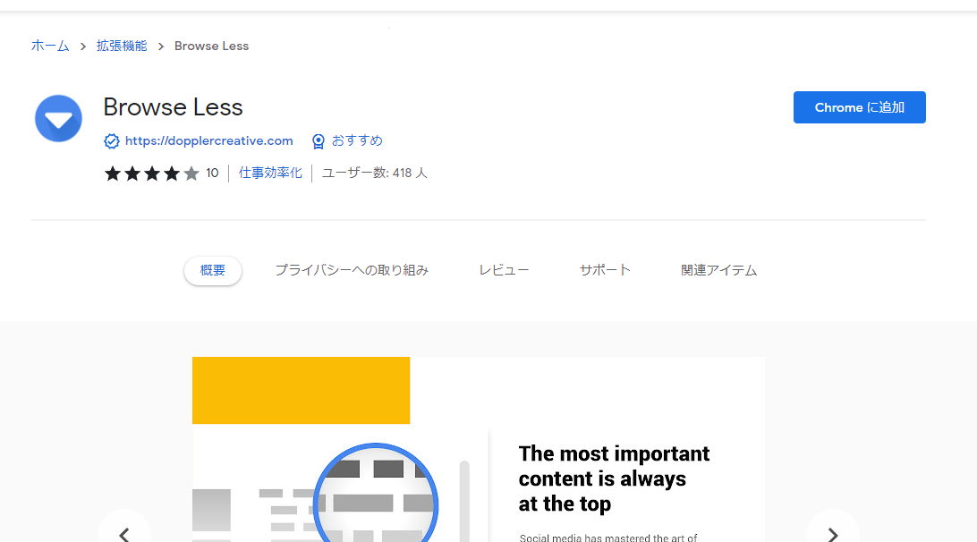Click the promotional screenshot image
The height and width of the screenshot is (542, 977).
coord(479,449)
